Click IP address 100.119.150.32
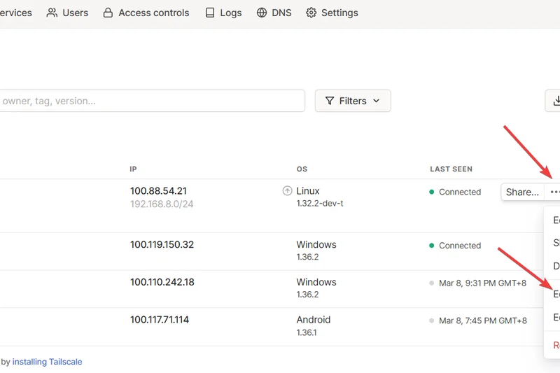Screen dimensions: 560x373 click(x=162, y=245)
